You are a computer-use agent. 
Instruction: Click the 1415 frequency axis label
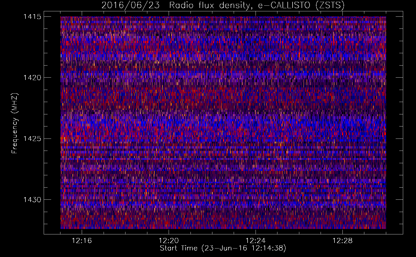pyautogui.click(x=32, y=17)
